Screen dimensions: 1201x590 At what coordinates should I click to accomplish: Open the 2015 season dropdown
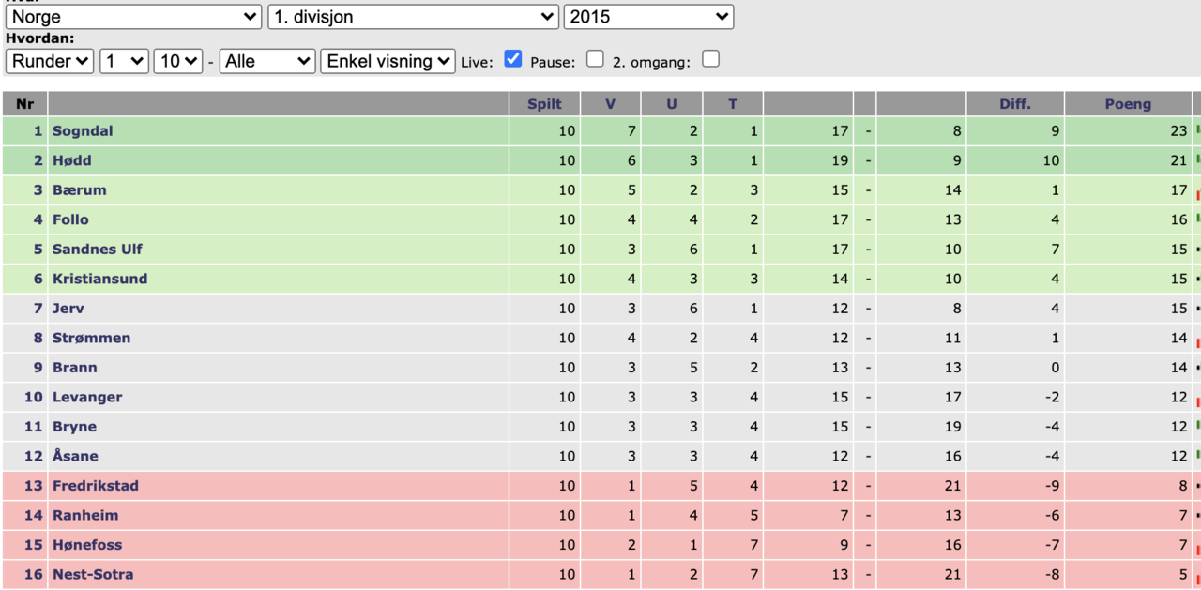click(649, 17)
